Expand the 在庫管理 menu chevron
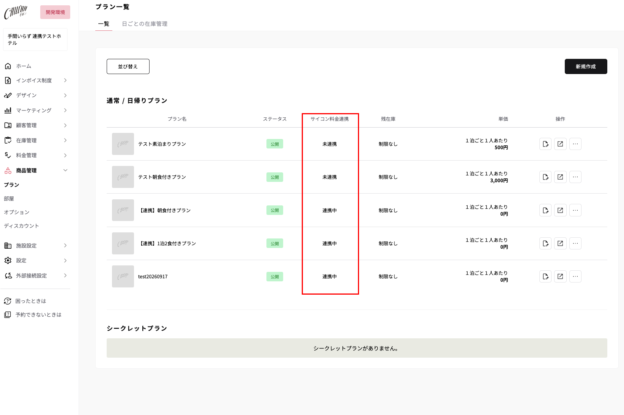The width and height of the screenshot is (624, 415). [x=65, y=140]
